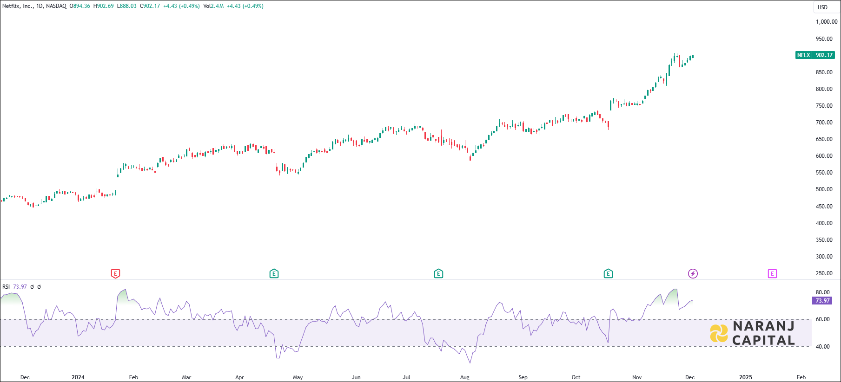
Task: Click the high value H902.69
Action: (104, 6)
